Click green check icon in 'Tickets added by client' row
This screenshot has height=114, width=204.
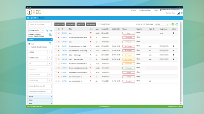coord(59,68)
